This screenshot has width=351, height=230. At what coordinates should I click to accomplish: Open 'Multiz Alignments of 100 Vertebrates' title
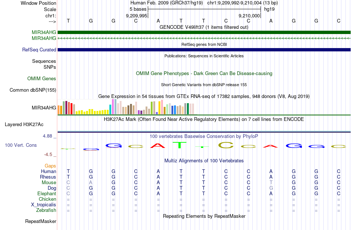point(204,161)
